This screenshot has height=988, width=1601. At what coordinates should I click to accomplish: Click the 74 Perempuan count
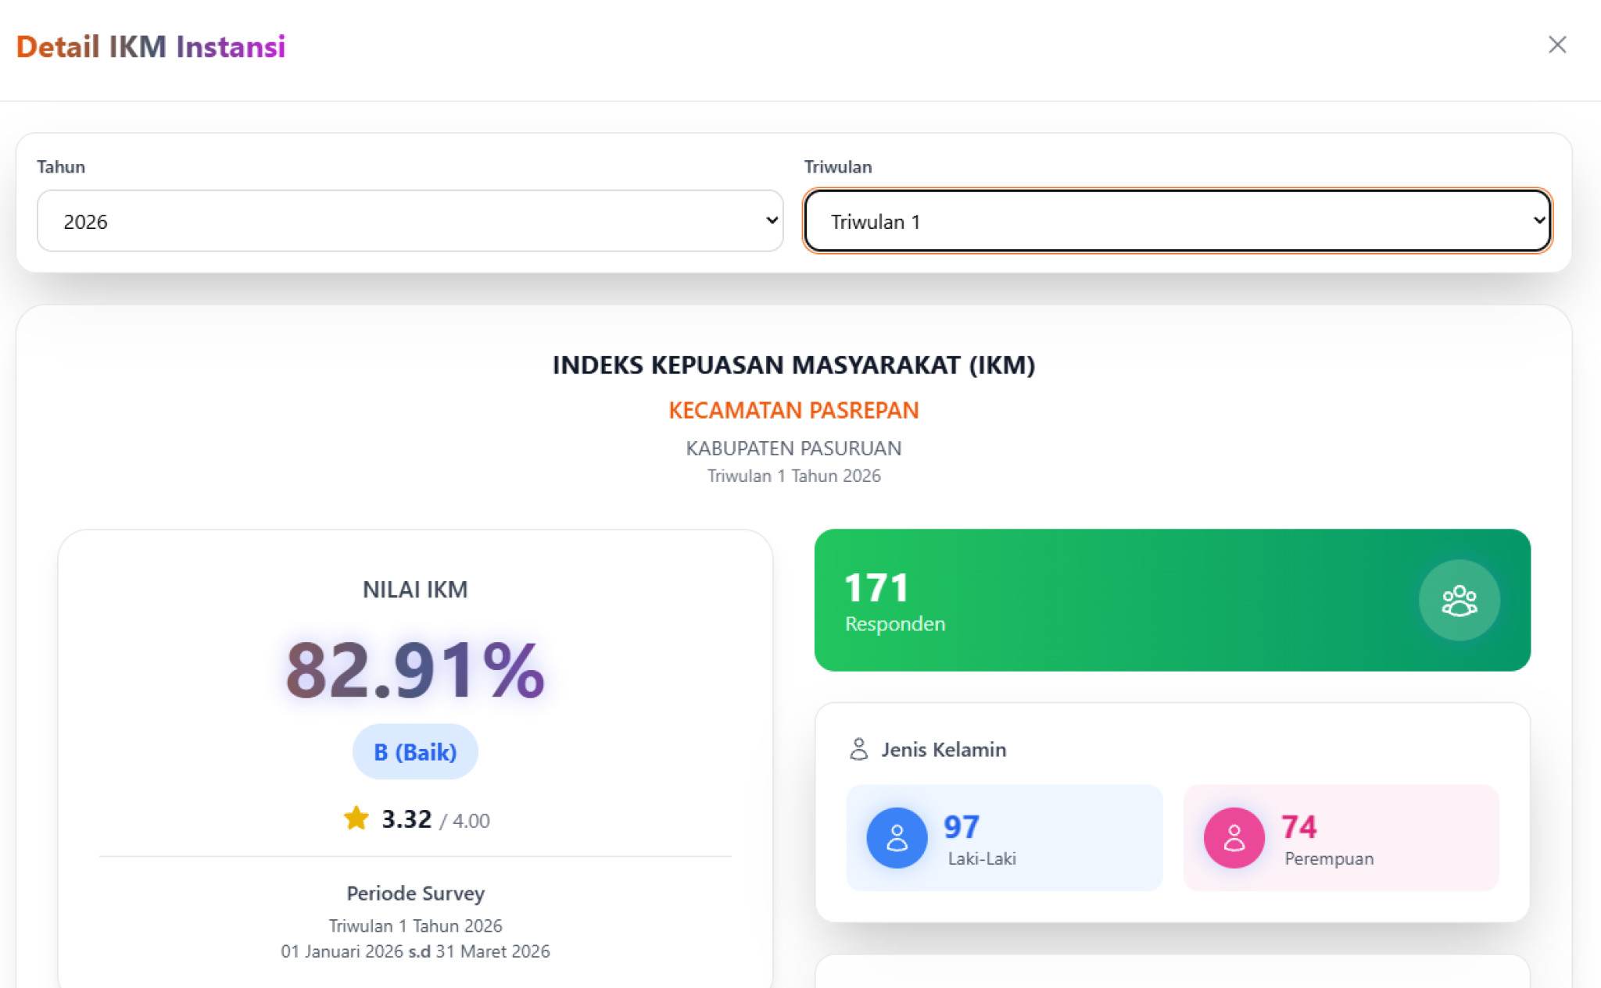(1298, 826)
